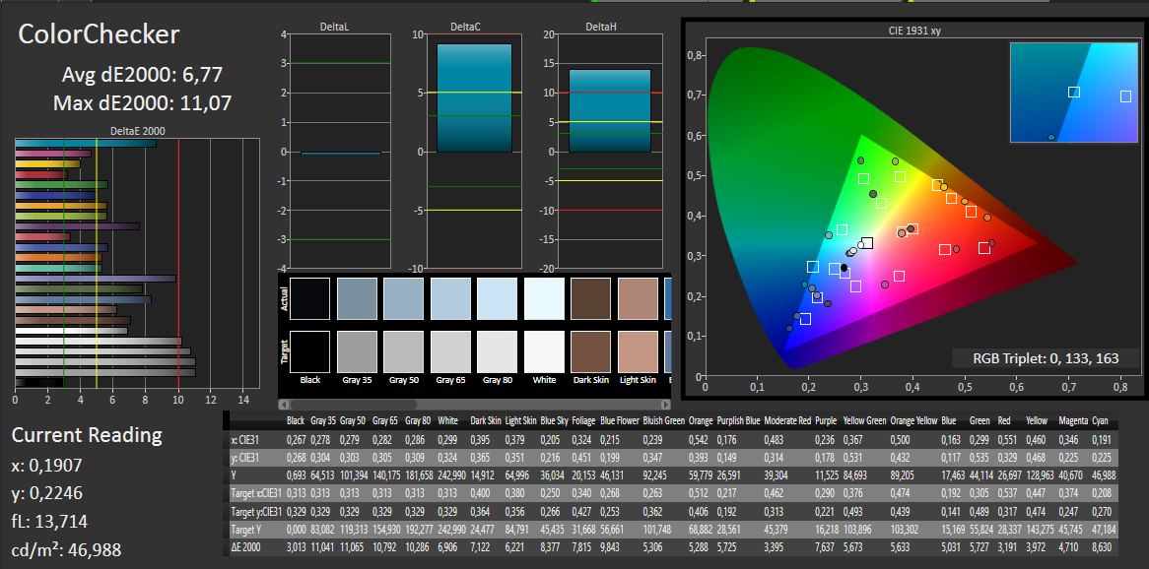Choose the Target Dark Skin swatch
This screenshot has height=569, width=1149.
(x=591, y=352)
